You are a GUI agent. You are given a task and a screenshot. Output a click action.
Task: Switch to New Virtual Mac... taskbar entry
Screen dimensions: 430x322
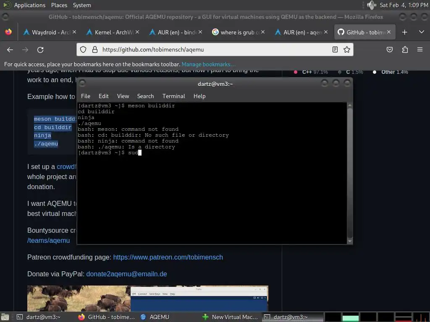[x=231, y=317]
